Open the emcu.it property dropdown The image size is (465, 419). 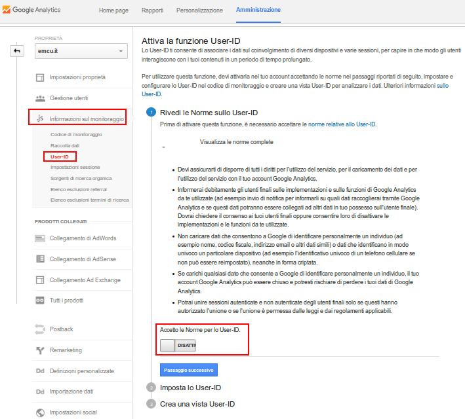click(x=81, y=51)
